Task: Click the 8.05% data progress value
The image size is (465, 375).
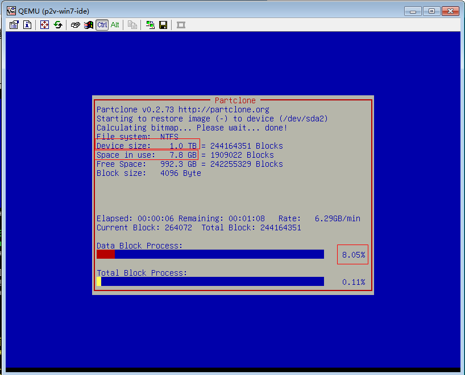Action: coord(354,255)
